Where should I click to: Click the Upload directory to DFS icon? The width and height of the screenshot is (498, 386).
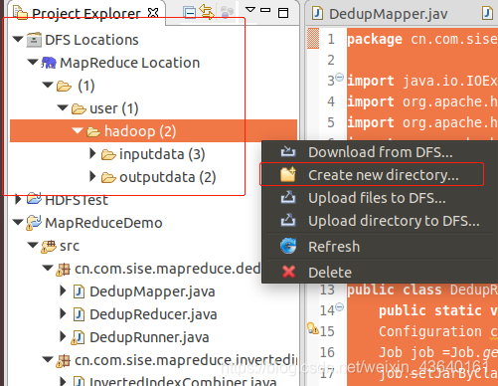click(x=288, y=220)
